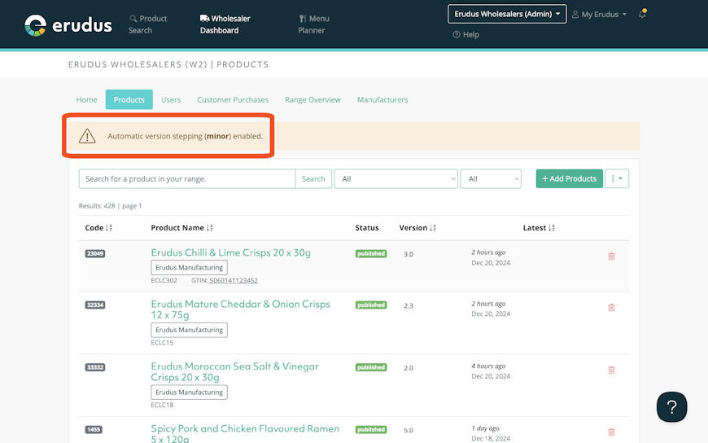Focus the product range search field
The image size is (708, 443).
coord(187,178)
